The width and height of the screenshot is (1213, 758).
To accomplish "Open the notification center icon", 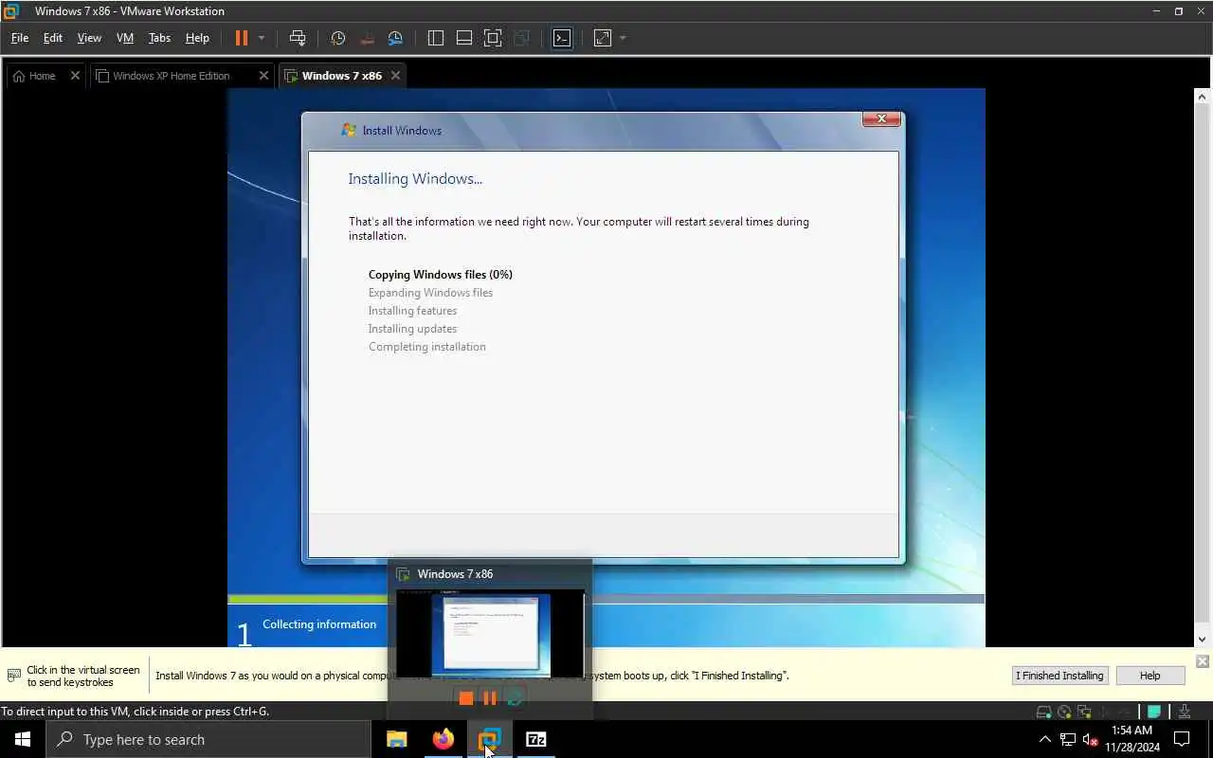I will click(1182, 739).
